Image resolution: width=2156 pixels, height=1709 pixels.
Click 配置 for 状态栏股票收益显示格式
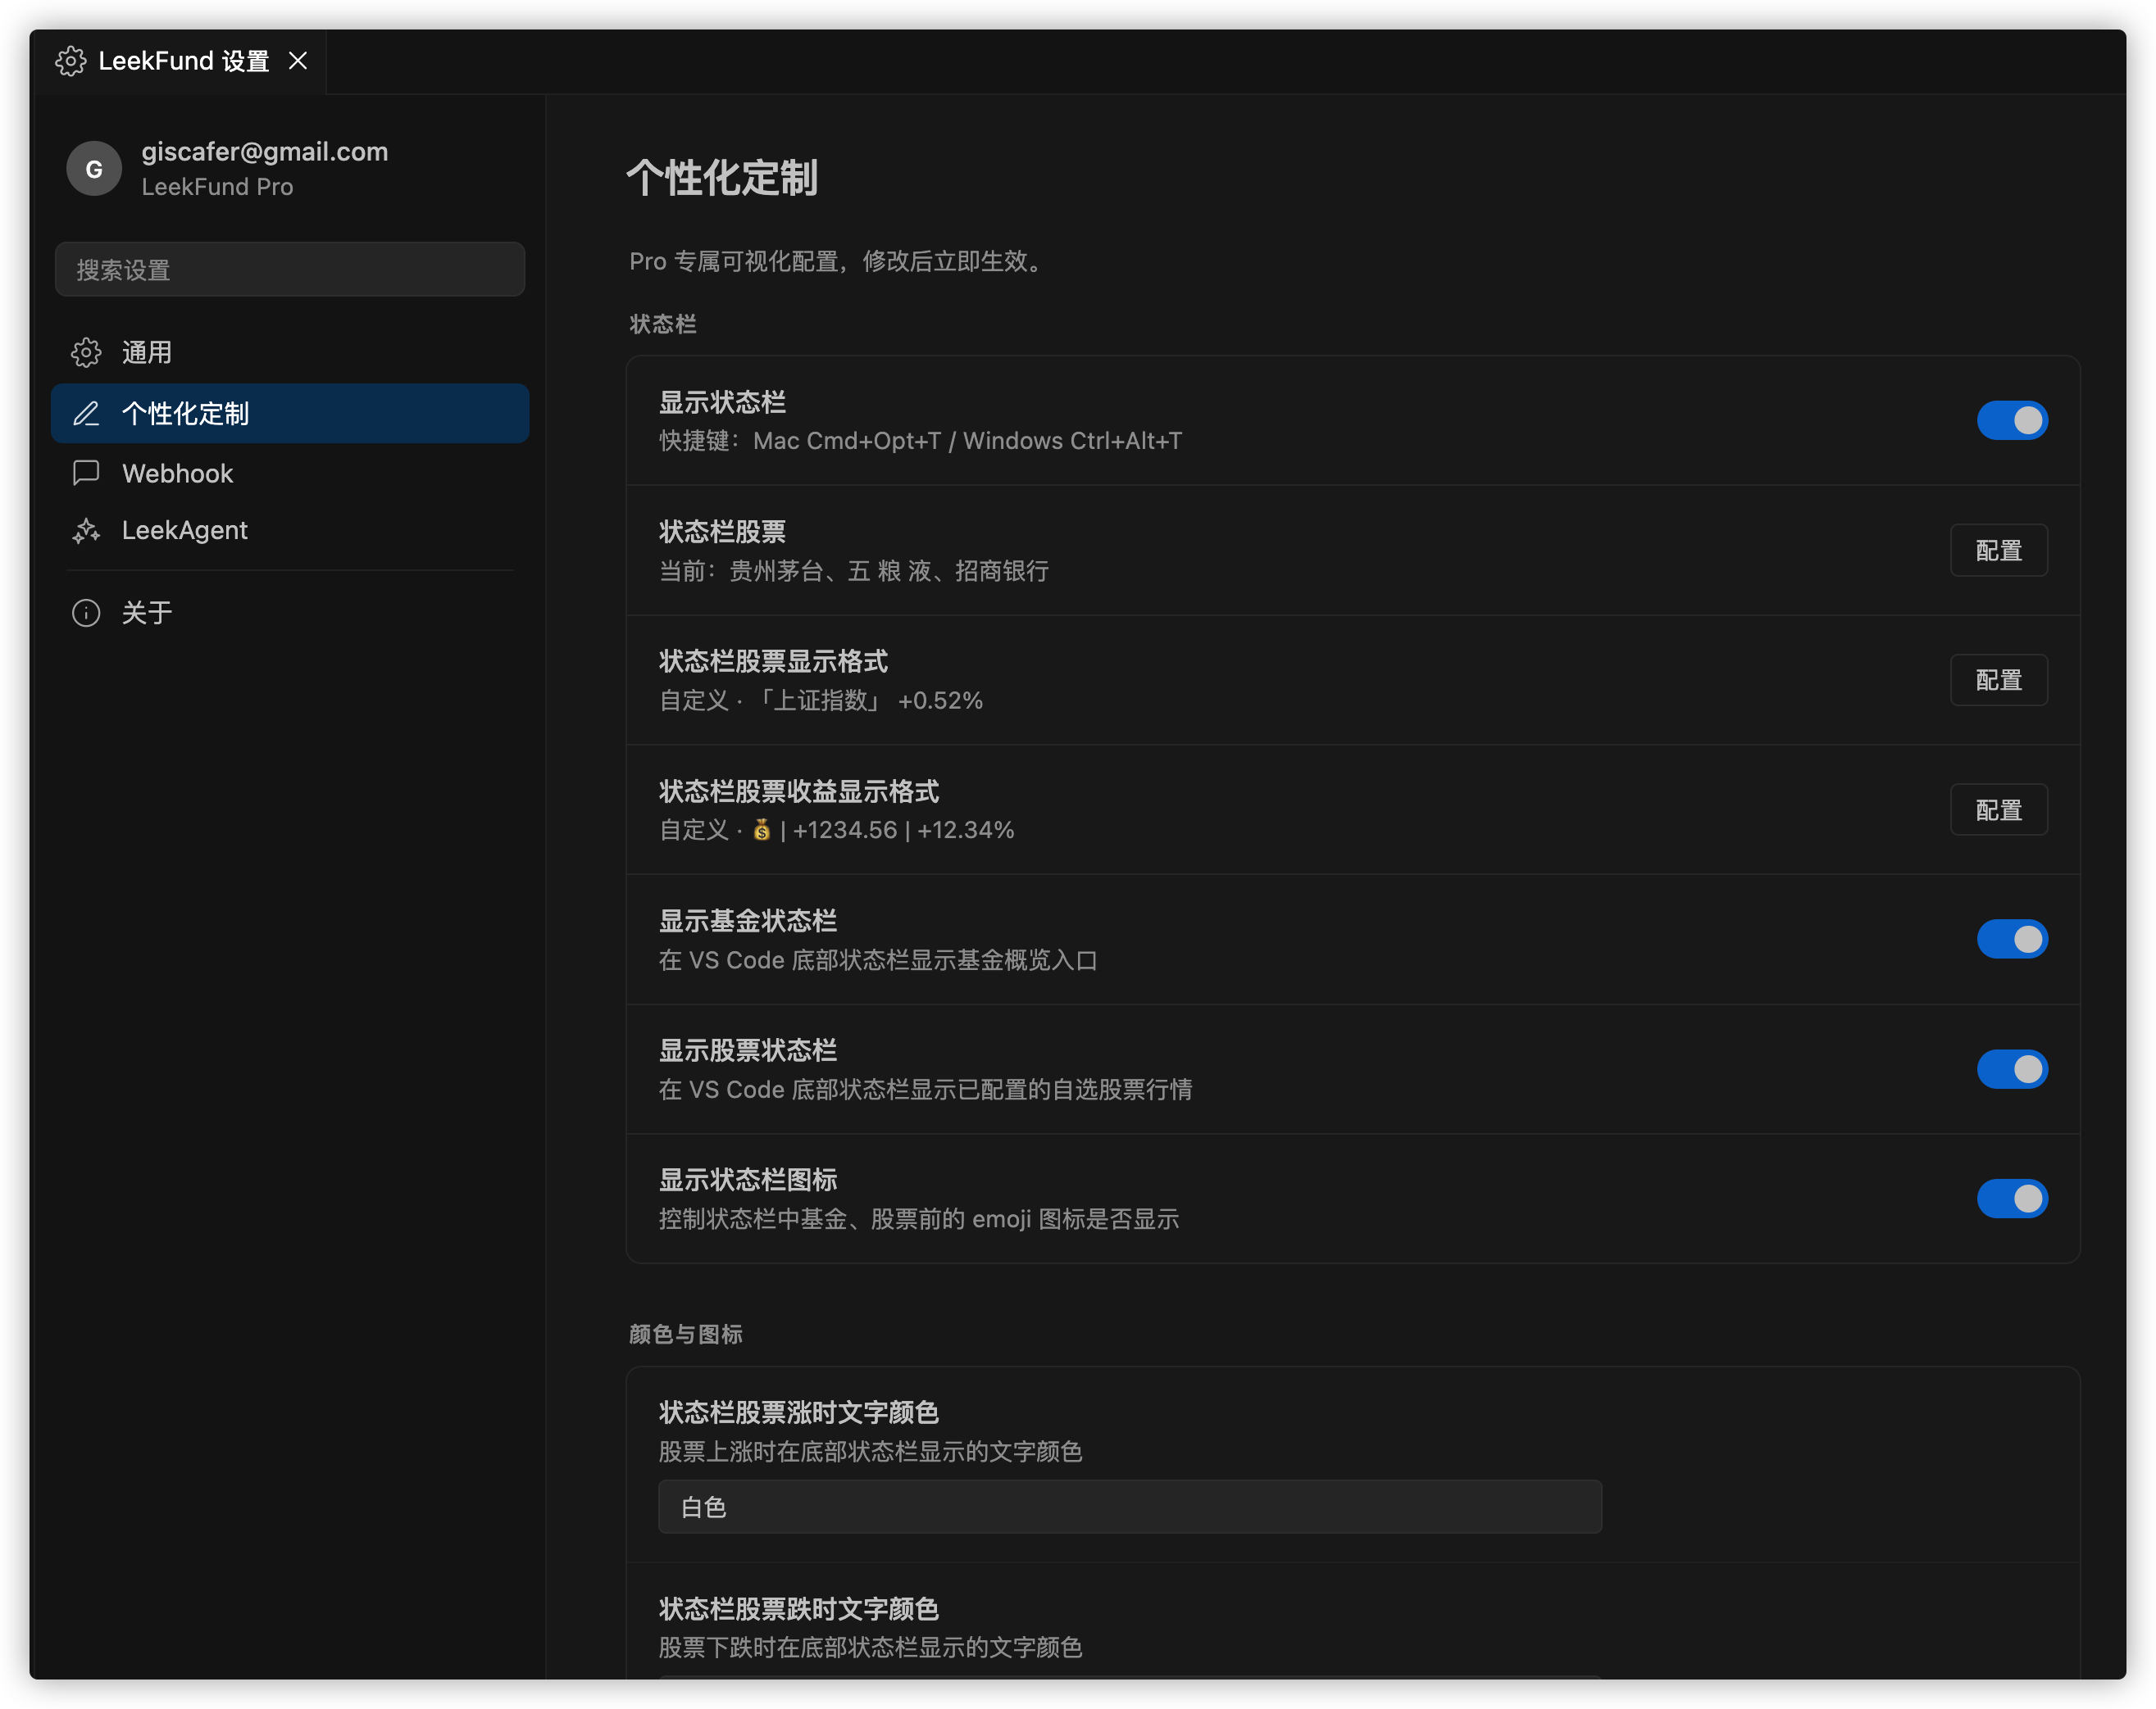pos(1999,810)
